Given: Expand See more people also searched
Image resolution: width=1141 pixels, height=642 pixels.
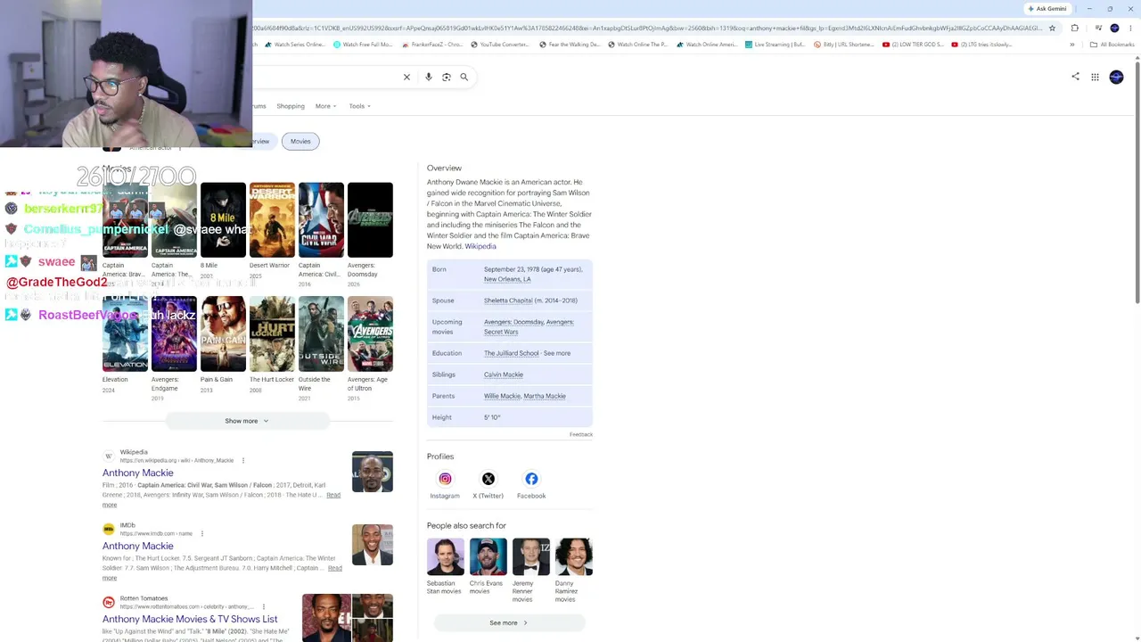Looking at the screenshot, I should tap(509, 622).
